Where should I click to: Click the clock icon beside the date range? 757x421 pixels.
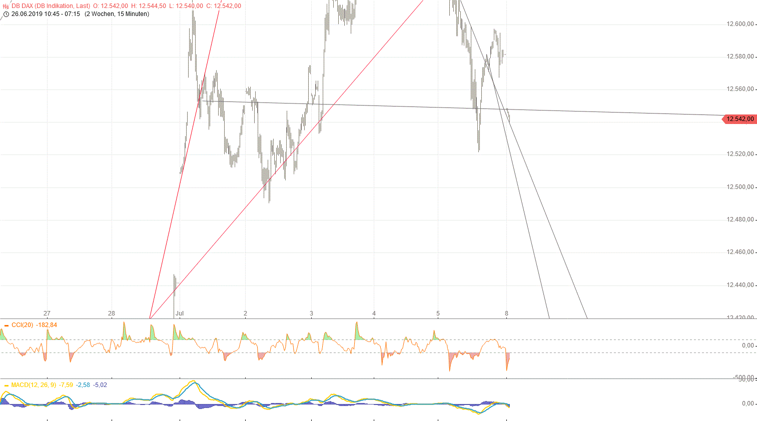pos(6,14)
